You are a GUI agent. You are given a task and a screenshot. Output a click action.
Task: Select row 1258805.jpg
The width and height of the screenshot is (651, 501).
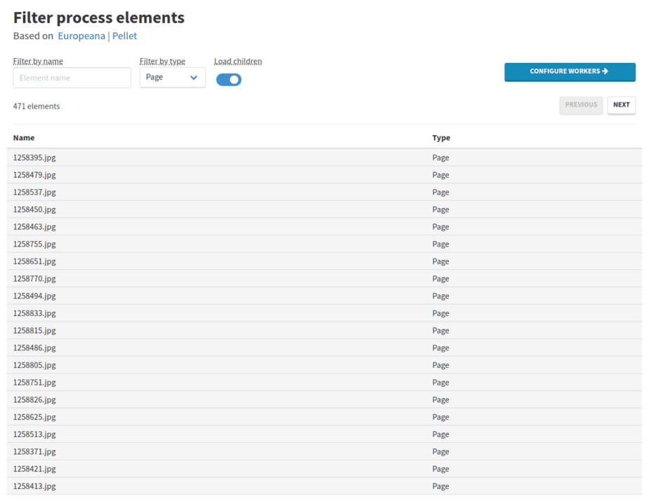(324, 365)
